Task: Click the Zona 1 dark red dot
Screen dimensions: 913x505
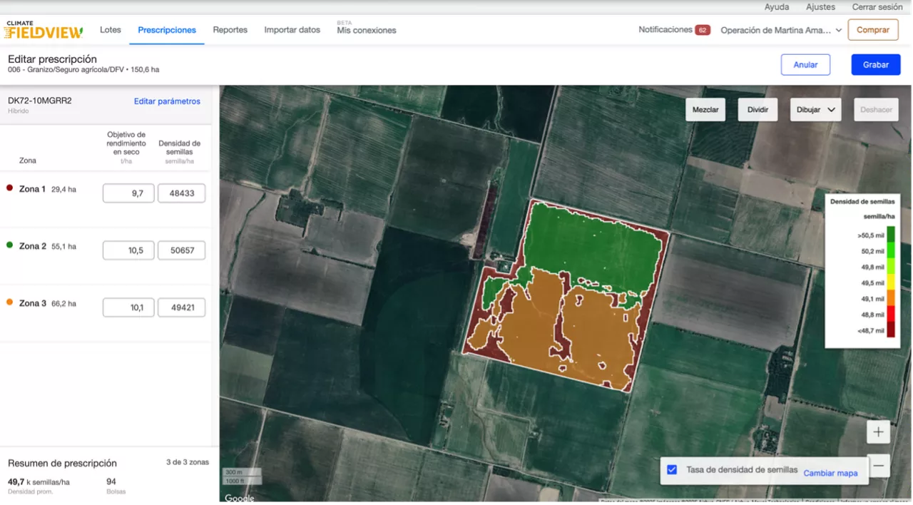Action: point(10,188)
